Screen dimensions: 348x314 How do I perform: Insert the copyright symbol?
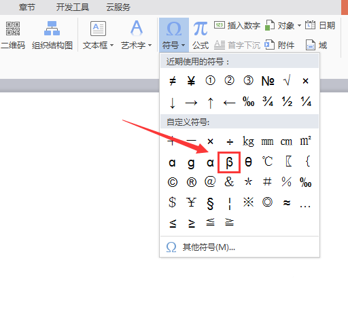click(x=173, y=182)
